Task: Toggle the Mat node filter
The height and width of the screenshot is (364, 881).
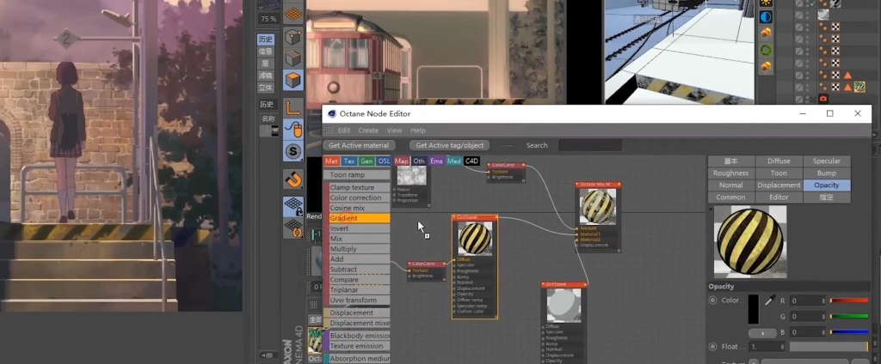Action: (331, 161)
